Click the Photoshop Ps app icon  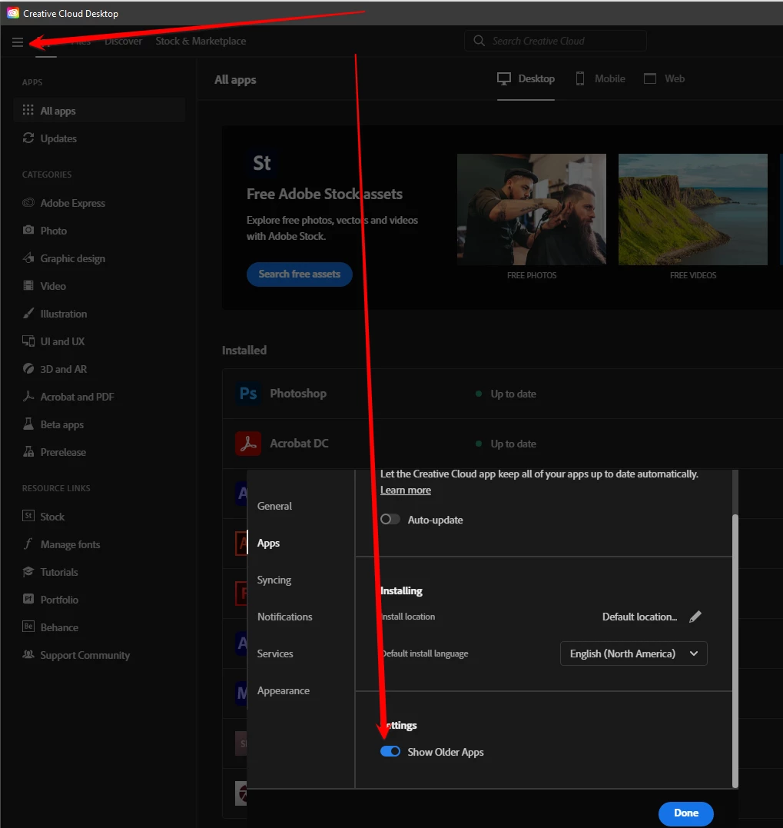tap(248, 394)
